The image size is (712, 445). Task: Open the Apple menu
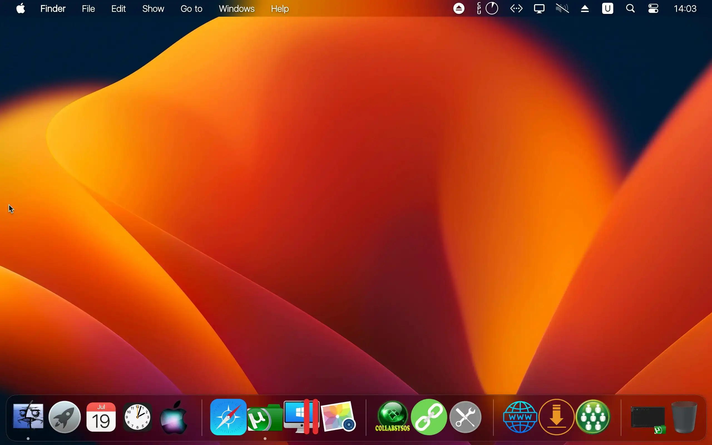click(21, 9)
